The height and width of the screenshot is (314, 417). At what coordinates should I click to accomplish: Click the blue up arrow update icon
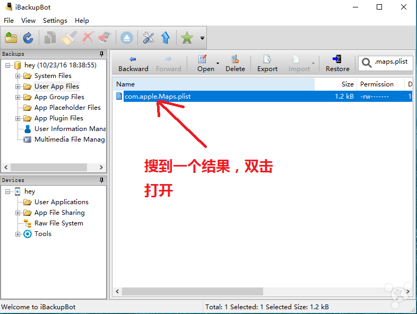tap(166, 38)
